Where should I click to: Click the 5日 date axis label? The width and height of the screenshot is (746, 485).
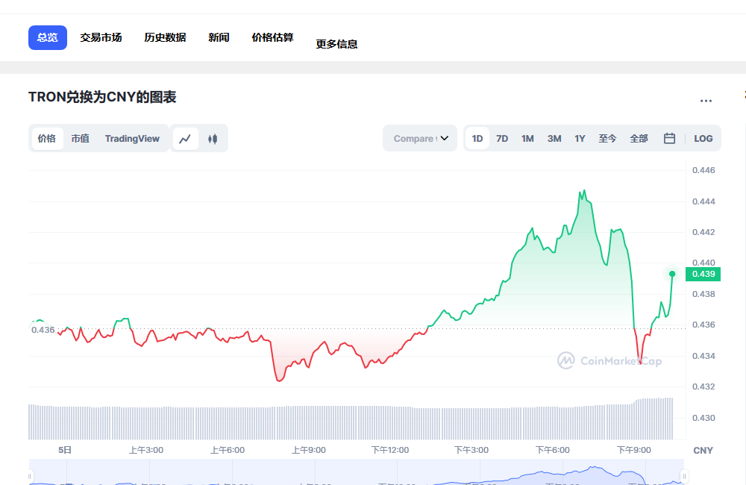click(x=65, y=450)
